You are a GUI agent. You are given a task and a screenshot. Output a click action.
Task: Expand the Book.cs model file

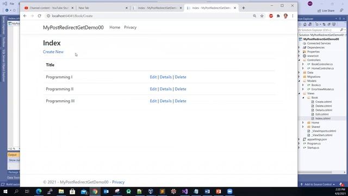tap(303, 85)
